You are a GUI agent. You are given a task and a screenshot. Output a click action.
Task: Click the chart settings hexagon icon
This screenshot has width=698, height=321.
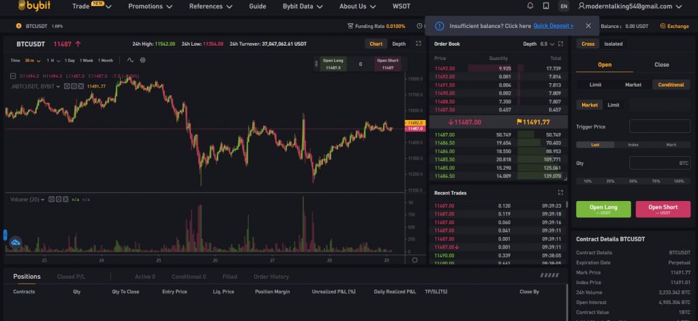(143, 61)
